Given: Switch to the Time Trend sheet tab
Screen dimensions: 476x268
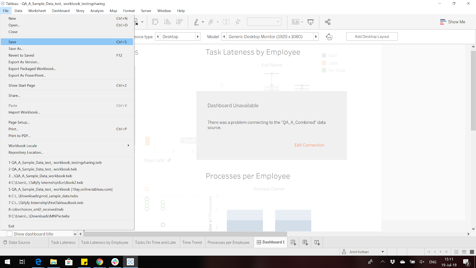Looking at the screenshot, I should coord(192,242).
